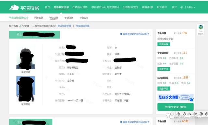
Task: Click 我要推荐 button under 专业推荐
Action: 163,44
